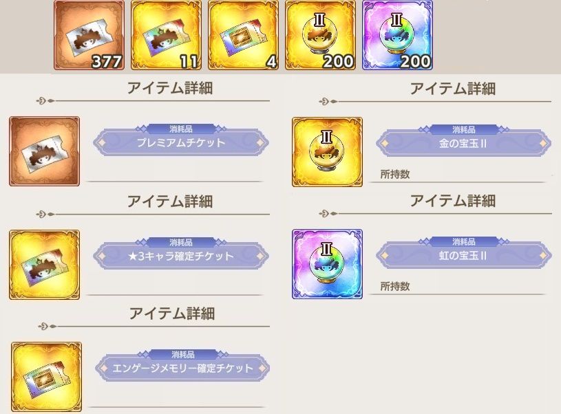Select the rainbow orb II showing 200
The height and width of the screenshot is (414, 561).
click(x=397, y=35)
